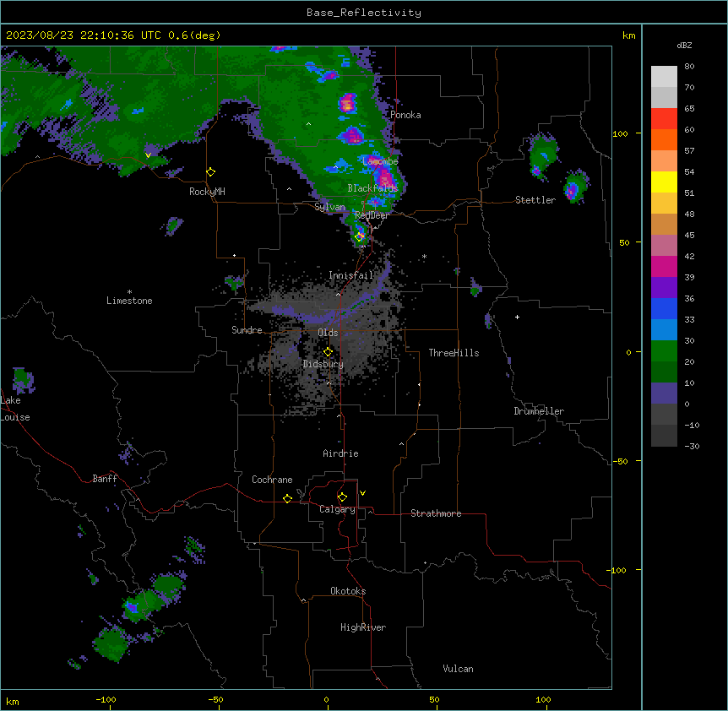Click the Lake Louise label
The image size is (728, 711).
tap(15, 409)
